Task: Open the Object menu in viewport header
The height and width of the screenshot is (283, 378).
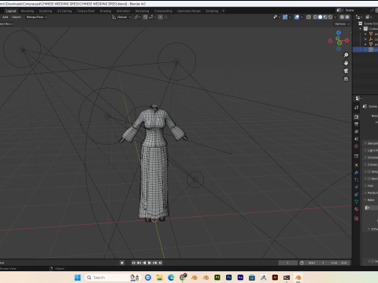Action: [17, 17]
